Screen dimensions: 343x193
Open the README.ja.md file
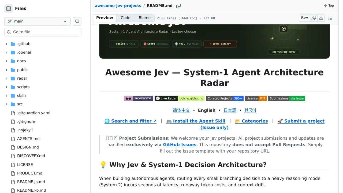click(31, 182)
